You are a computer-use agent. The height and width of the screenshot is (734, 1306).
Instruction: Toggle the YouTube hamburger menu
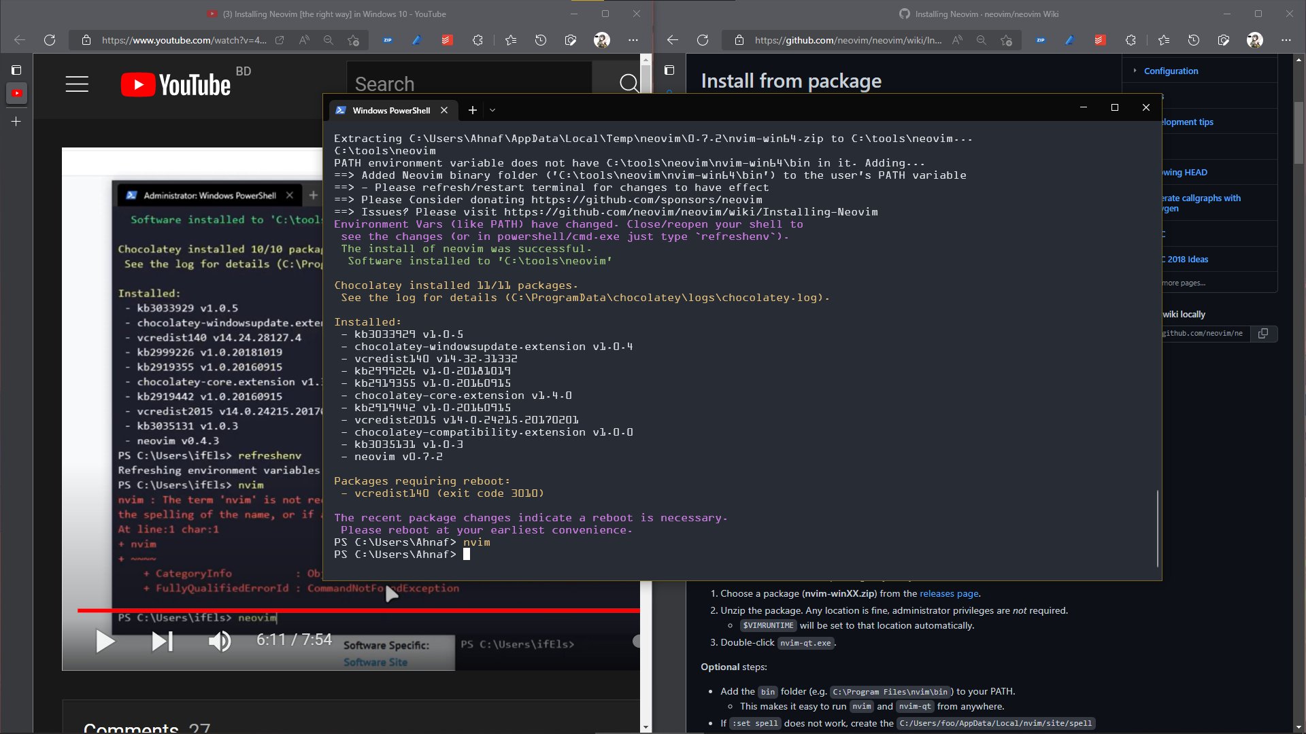click(x=77, y=84)
